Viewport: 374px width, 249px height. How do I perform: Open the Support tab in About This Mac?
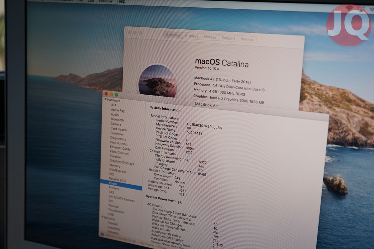click(228, 38)
